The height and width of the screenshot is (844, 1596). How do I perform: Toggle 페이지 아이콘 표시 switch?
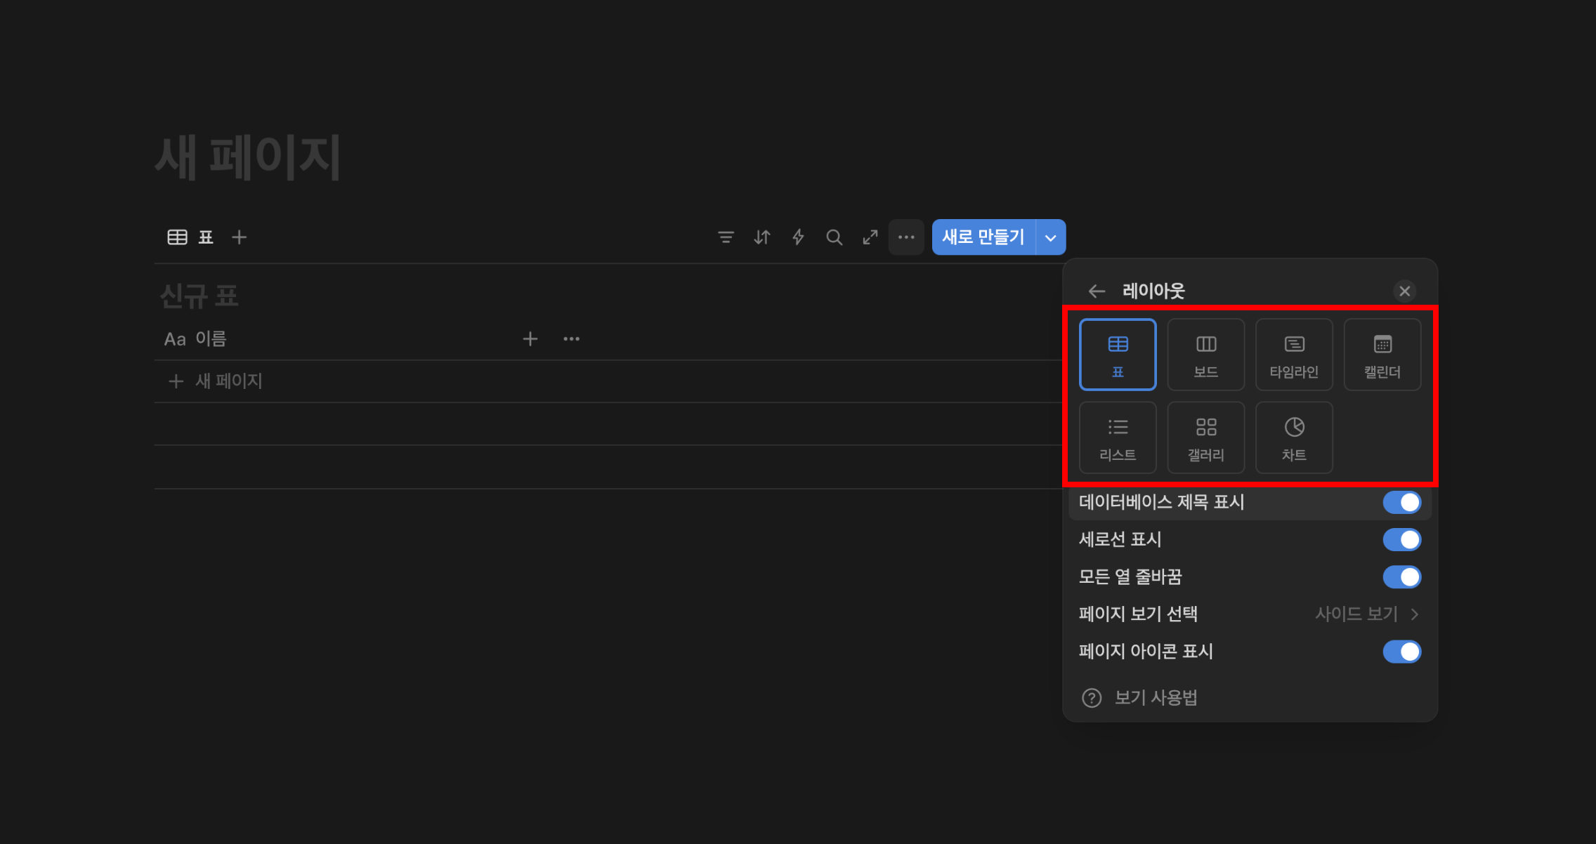tap(1401, 652)
